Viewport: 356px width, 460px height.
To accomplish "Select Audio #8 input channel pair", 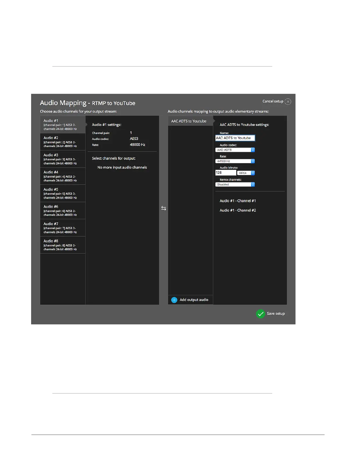I will click(x=63, y=245).
